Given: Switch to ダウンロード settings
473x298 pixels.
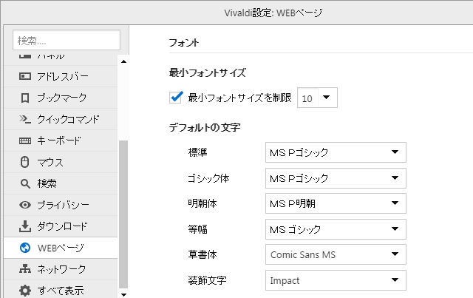Looking at the screenshot, I should pyautogui.click(x=61, y=226).
